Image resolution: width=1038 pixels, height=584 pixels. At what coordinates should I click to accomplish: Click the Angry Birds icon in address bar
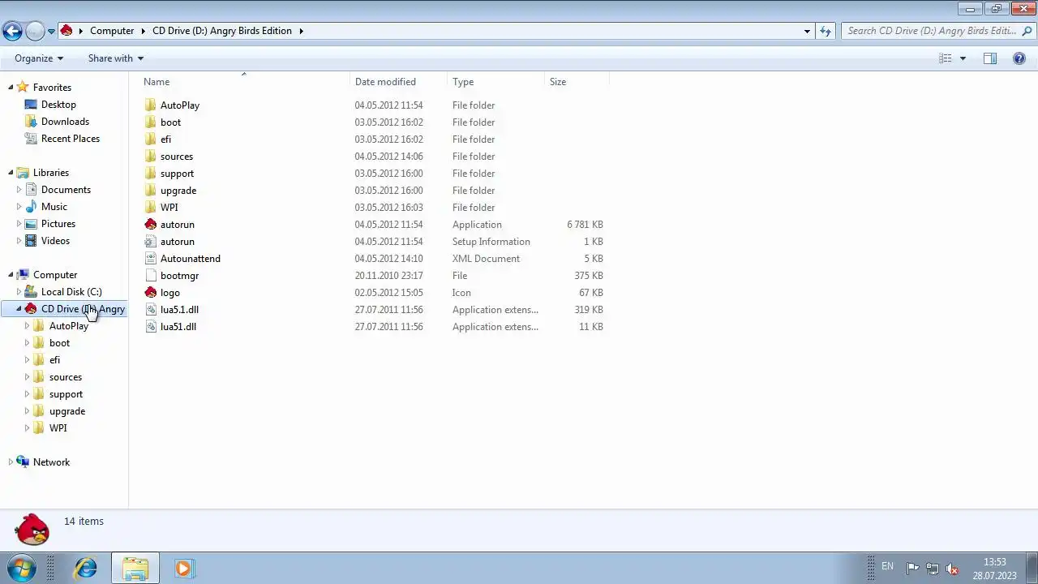click(66, 31)
